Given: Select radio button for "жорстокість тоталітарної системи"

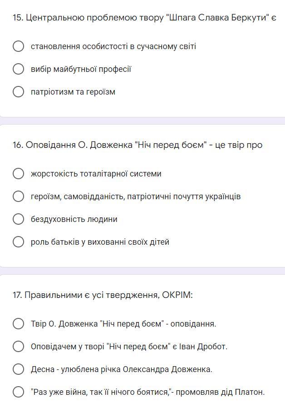Looking at the screenshot, I should pos(18,174).
